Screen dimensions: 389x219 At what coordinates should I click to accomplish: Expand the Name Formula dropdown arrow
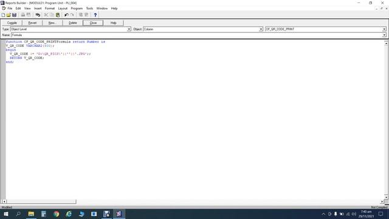384,35
